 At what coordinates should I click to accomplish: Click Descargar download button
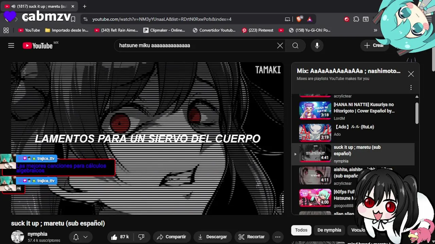(212, 237)
